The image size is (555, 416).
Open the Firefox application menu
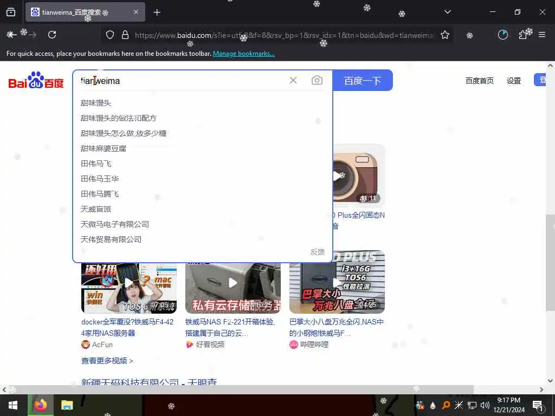(542, 35)
